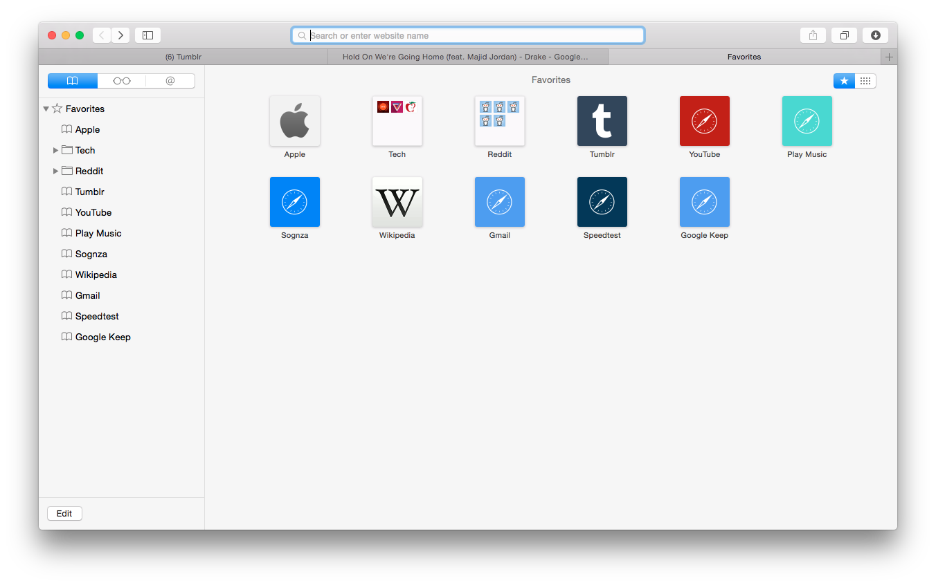Select Bookmarks tab in sidebar

point(73,81)
